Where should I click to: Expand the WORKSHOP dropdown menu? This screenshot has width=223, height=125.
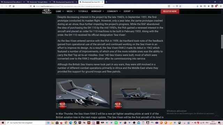[x=98, y=11]
